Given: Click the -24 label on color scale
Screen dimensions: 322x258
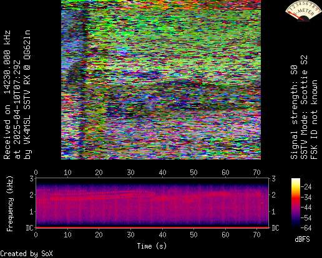Looking at the screenshot, I should 306,187.
